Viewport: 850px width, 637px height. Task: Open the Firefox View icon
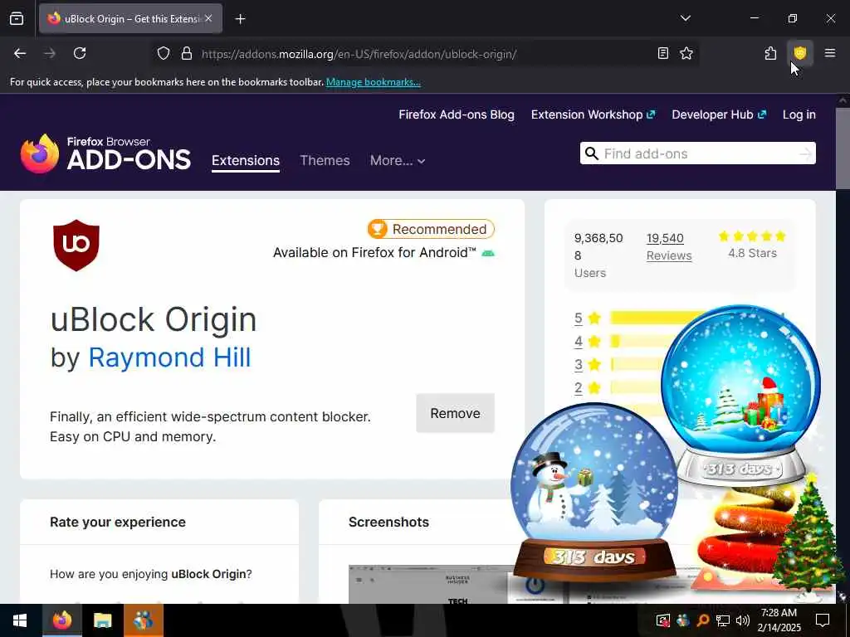pyautogui.click(x=17, y=19)
